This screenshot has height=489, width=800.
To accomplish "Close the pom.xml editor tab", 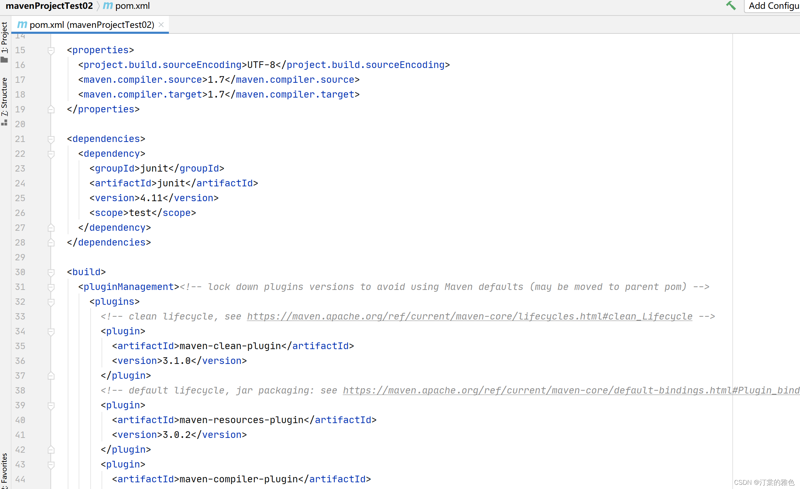I will pyautogui.click(x=161, y=25).
